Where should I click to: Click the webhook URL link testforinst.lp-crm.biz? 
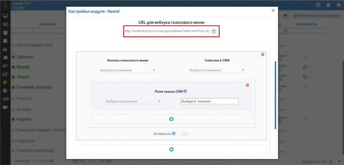click(167, 31)
